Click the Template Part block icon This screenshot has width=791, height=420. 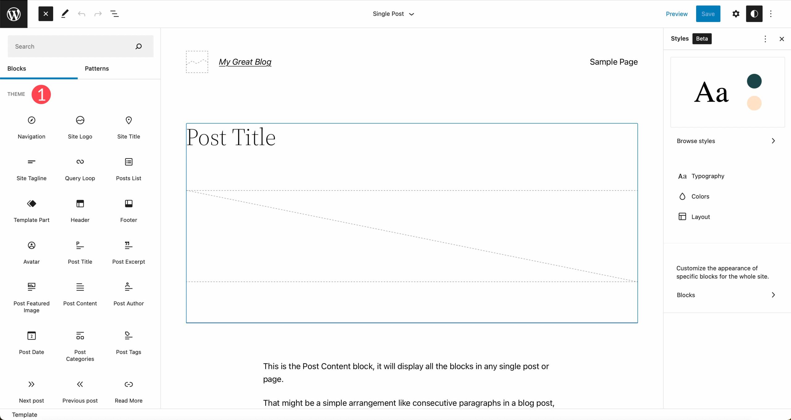(32, 203)
